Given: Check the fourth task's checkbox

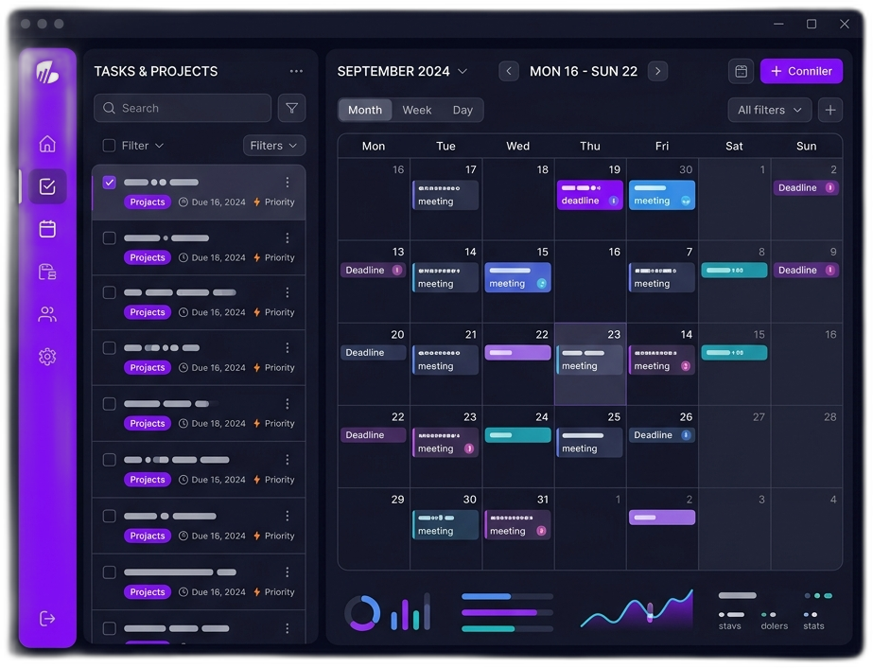Looking at the screenshot, I should click(109, 347).
